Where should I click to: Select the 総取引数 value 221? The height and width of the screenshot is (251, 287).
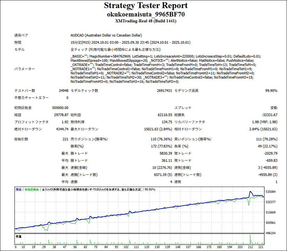tap(65, 139)
